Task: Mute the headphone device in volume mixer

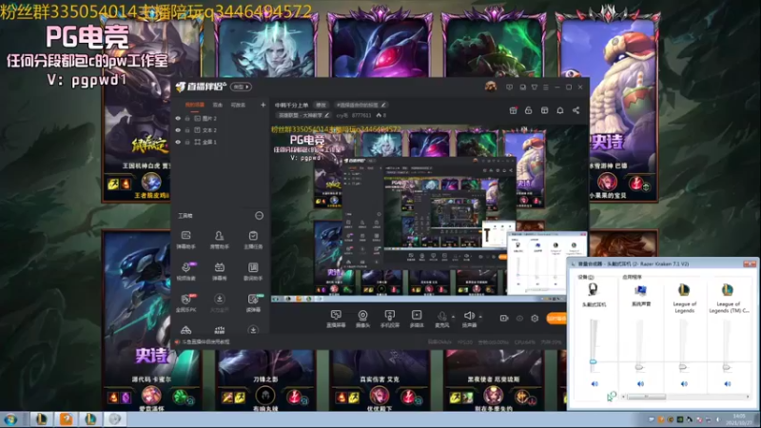Action: (x=595, y=384)
